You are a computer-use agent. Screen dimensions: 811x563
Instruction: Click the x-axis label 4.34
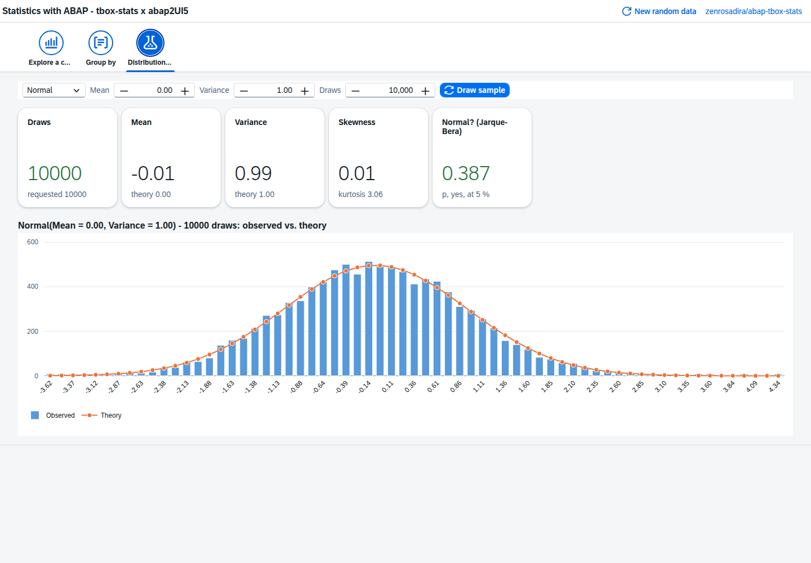tap(775, 386)
